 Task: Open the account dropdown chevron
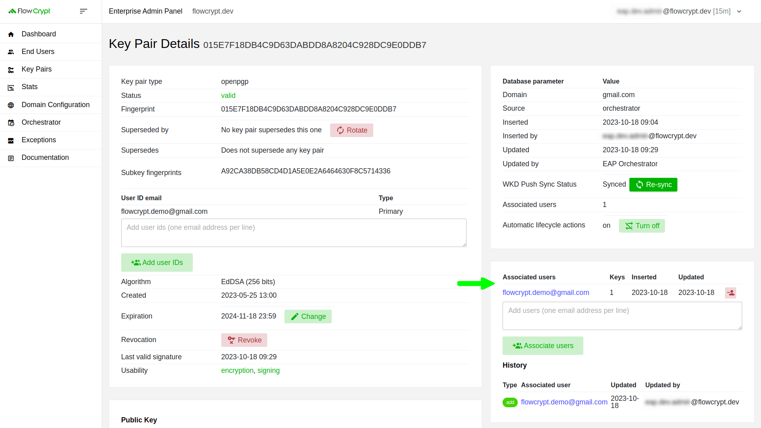(x=739, y=12)
